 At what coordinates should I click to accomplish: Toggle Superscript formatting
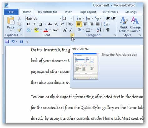point(62,24)
